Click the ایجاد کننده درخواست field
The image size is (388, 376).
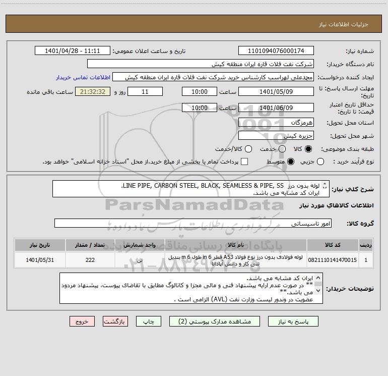[x=213, y=77]
